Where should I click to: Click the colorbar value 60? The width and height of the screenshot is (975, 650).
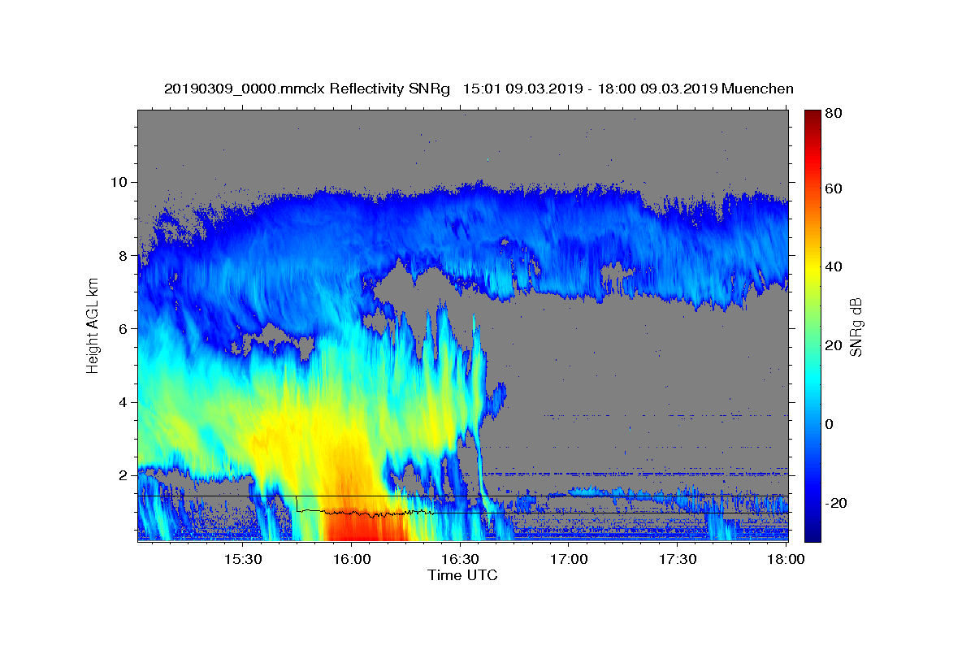833,188
